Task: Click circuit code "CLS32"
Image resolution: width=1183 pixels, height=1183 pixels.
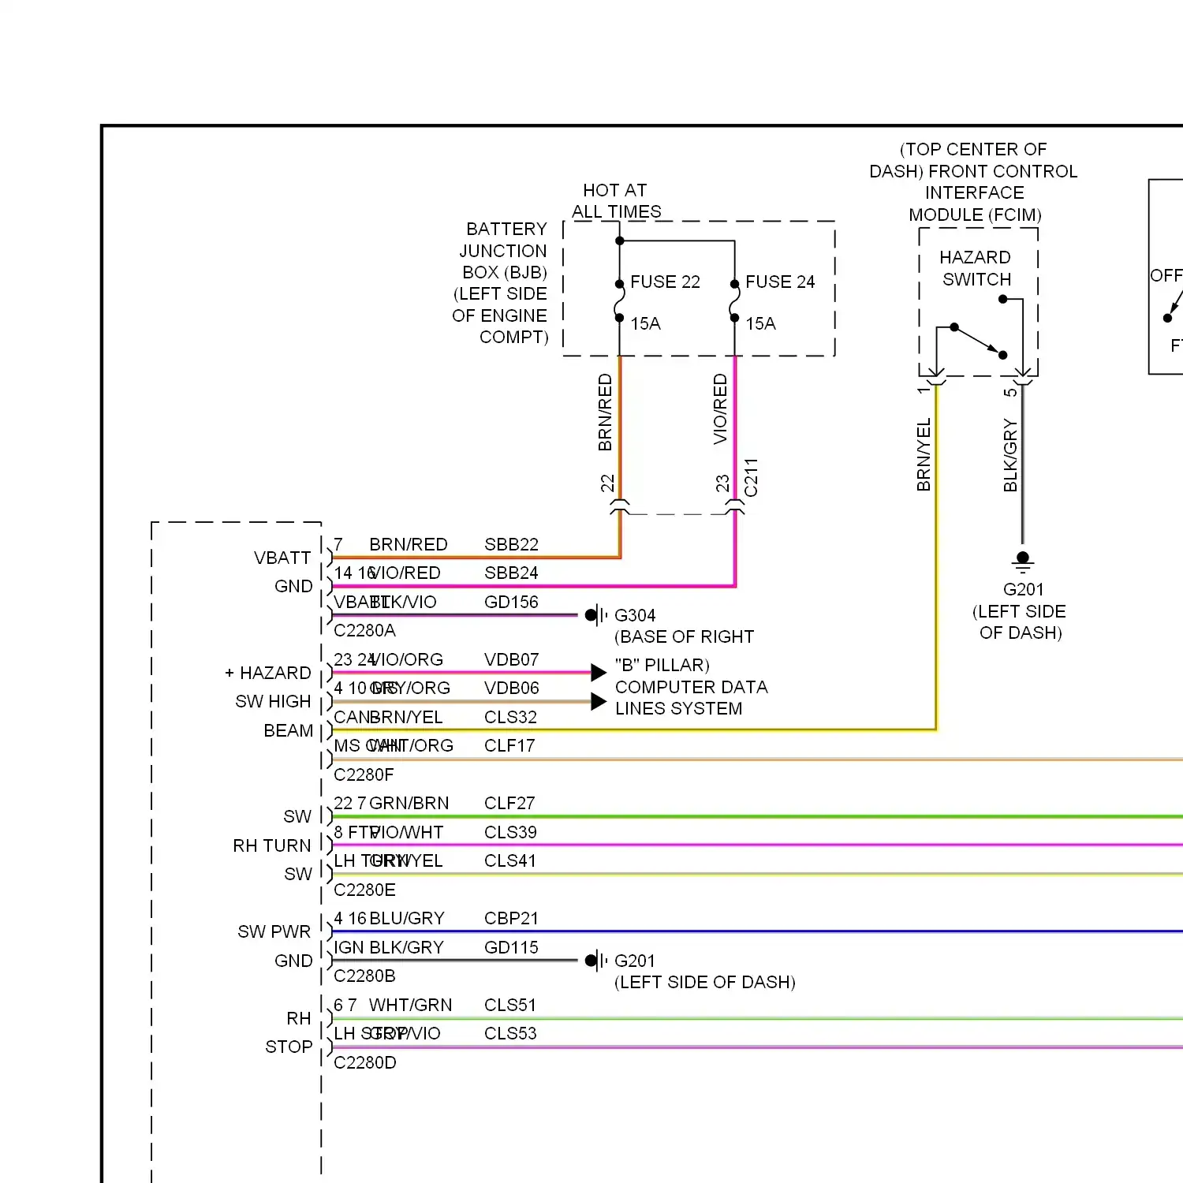Action: click(510, 717)
